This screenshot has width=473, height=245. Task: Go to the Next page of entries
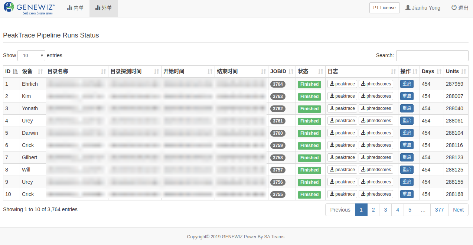click(x=458, y=210)
